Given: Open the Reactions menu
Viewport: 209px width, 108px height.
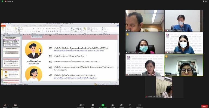Looking at the screenshot, I should (121, 106).
